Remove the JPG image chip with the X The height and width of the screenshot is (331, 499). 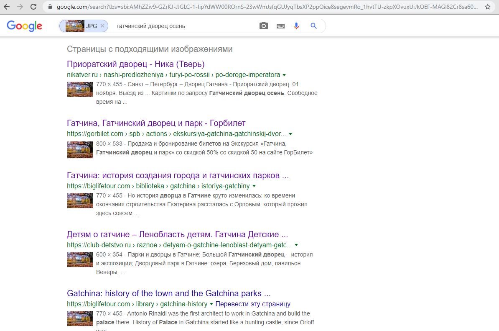click(102, 26)
